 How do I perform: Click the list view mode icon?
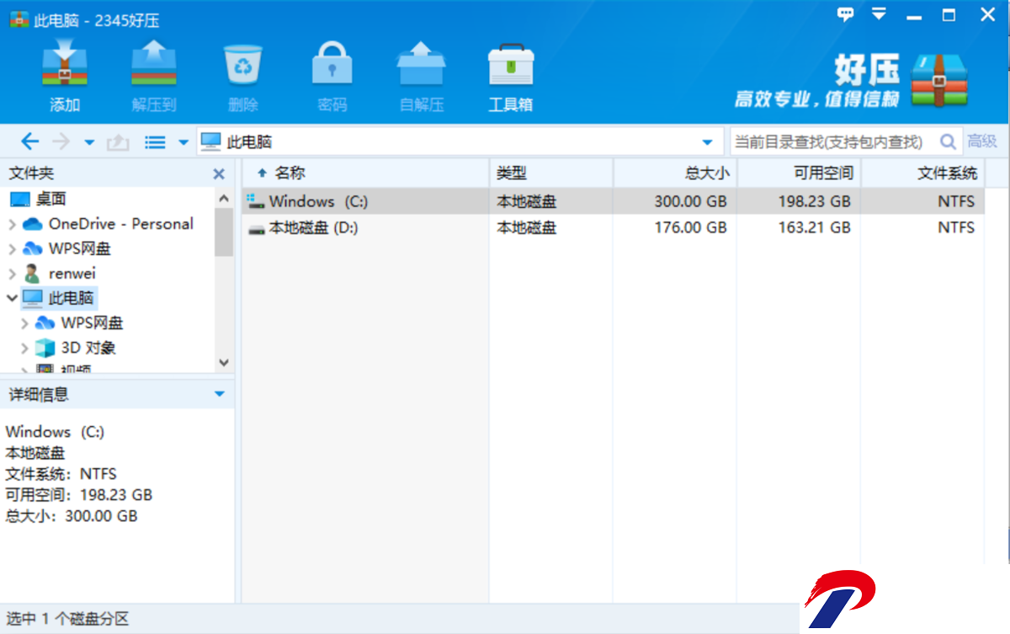pyautogui.click(x=155, y=142)
